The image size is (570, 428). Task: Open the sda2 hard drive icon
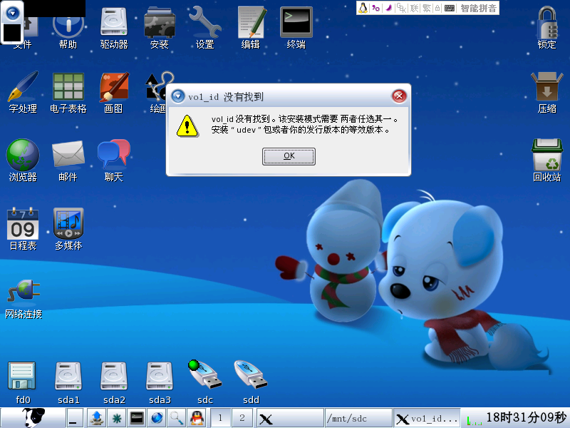[x=114, y=383]
